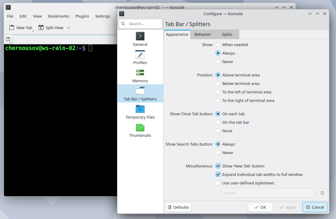Expand the Split View dropdown arrow

(x=68, y=28)
